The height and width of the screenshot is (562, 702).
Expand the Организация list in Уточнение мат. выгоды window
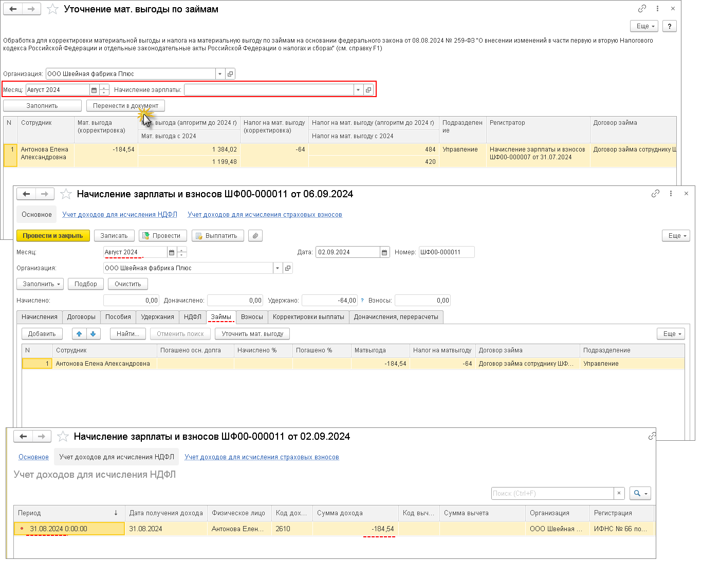[220, 74]
